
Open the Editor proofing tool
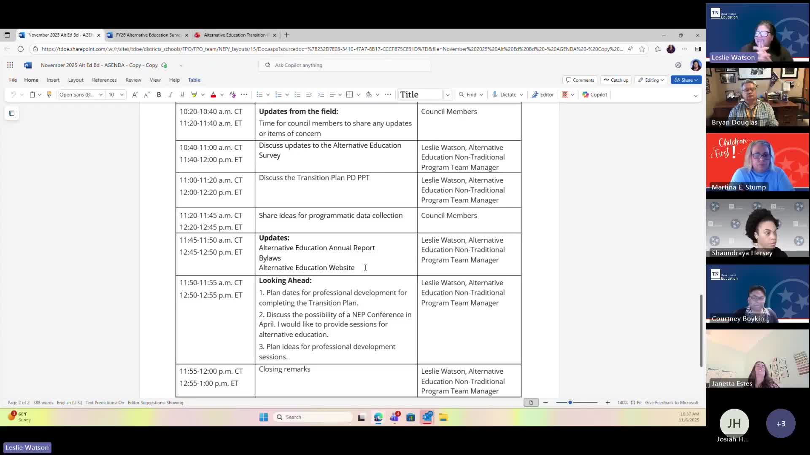click(543, 95)
